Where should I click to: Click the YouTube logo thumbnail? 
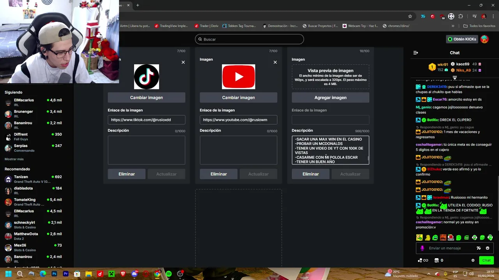tap(239, 77)
